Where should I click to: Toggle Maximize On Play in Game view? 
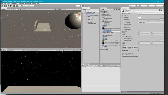(x=58, y=51)
